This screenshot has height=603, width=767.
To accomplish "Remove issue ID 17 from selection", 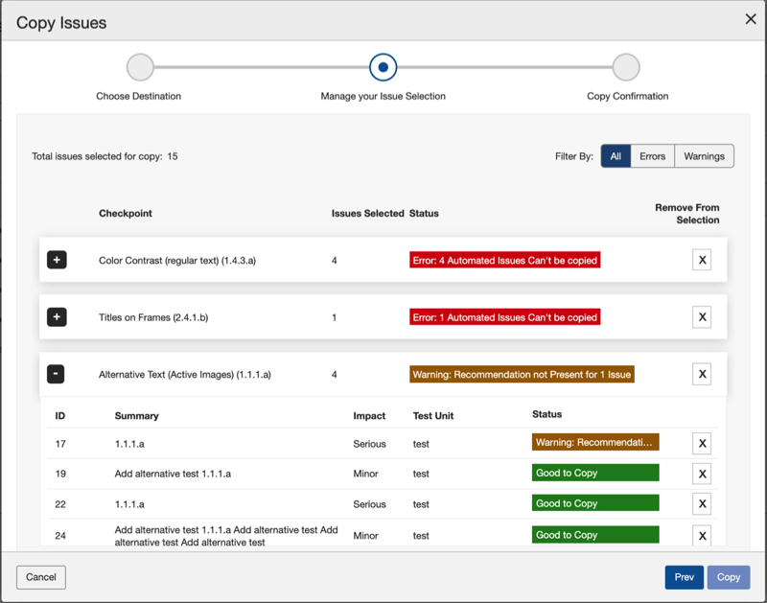I will 703,443.
